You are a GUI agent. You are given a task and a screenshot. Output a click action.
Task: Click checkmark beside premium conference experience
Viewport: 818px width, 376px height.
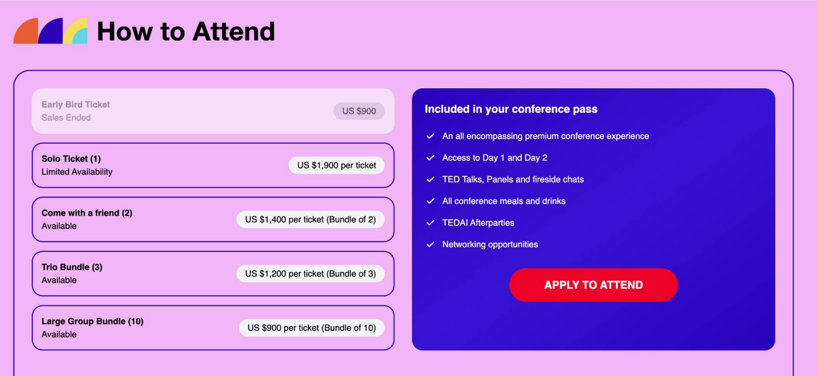click(430, 136)
